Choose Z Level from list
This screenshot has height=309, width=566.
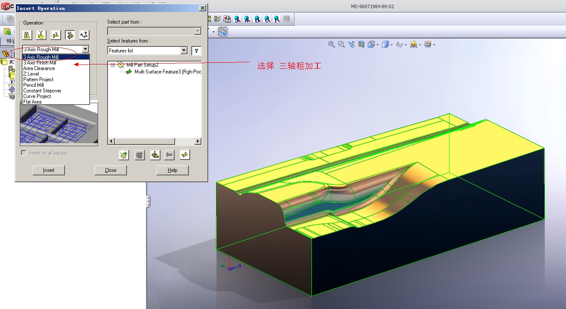click(x=56, y=74)
